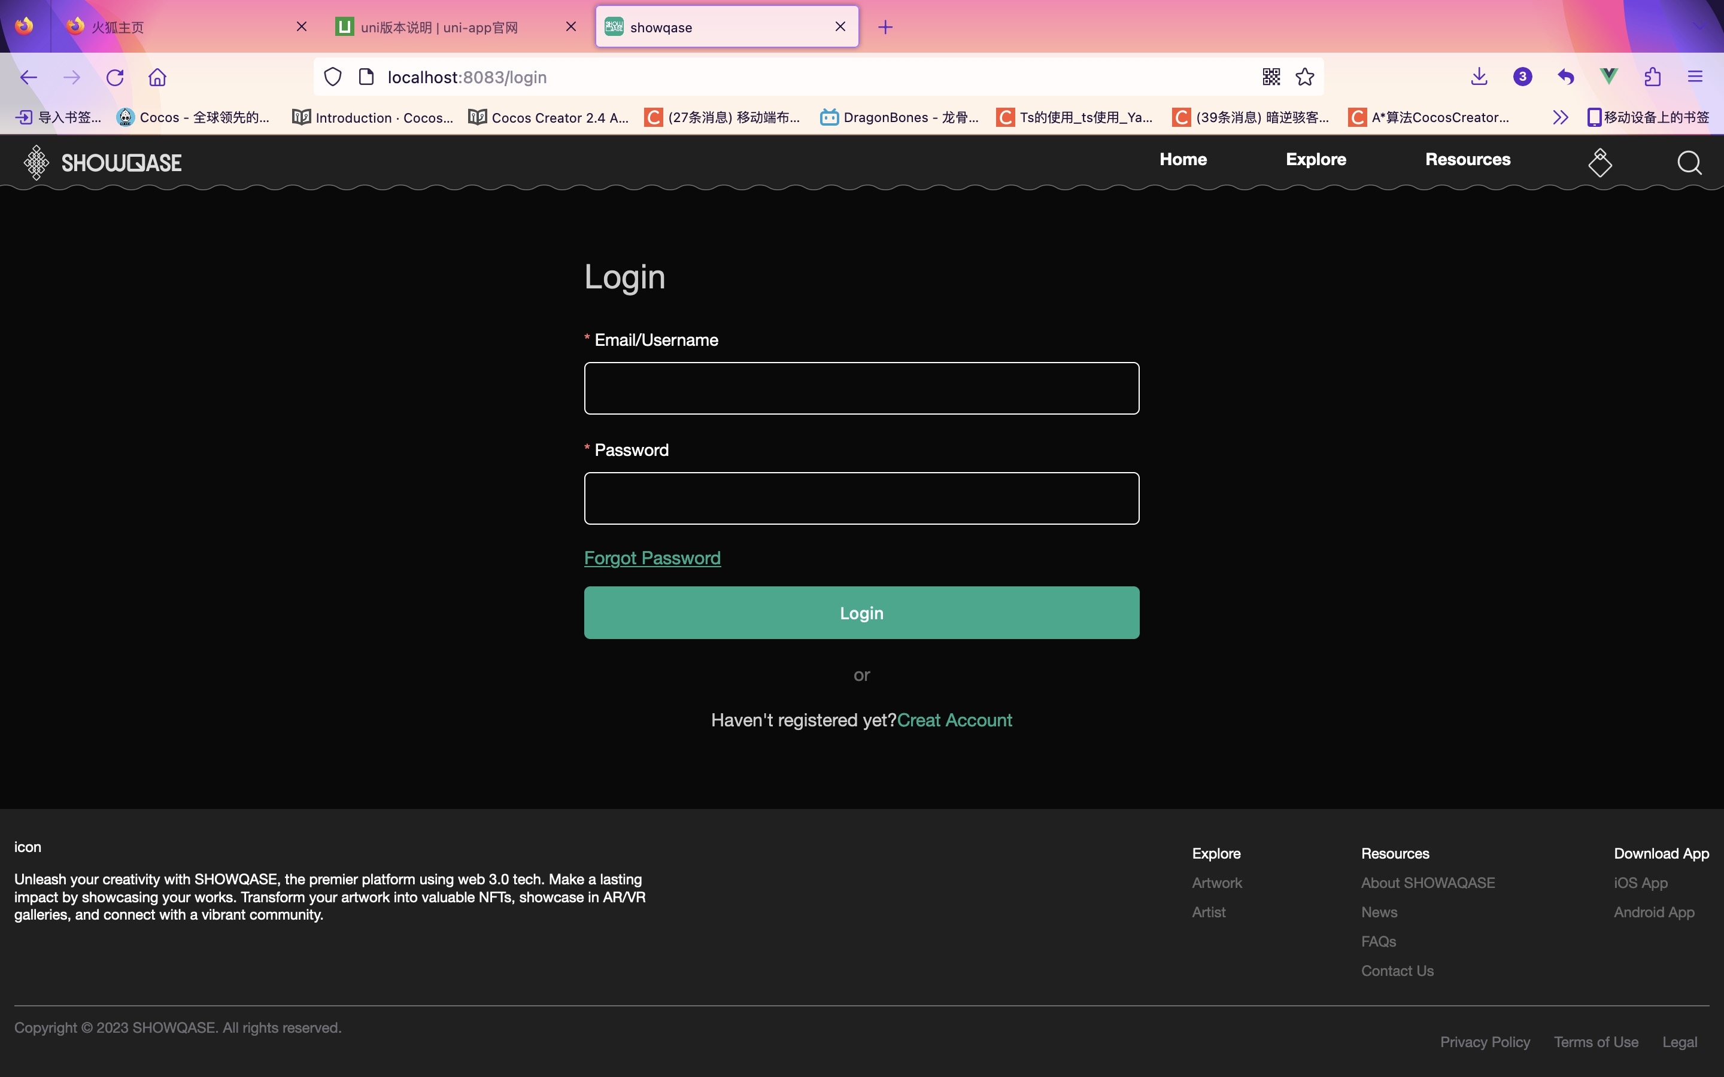Expand the list all tabs dropdown

1699,26
